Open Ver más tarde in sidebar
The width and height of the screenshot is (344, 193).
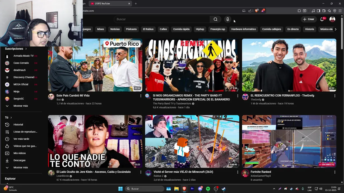coord(21,139)
